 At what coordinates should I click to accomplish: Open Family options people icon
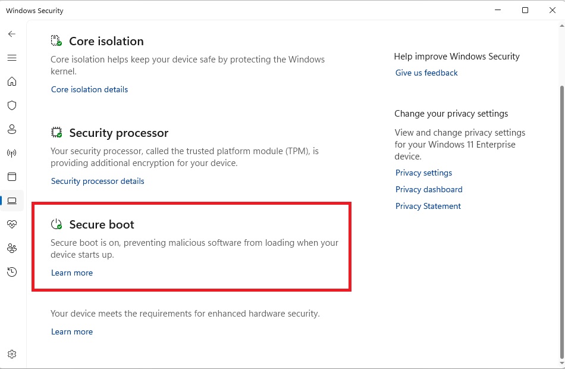pyautogui.click(x=12, y=248)
